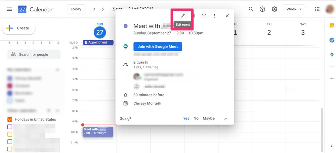Click the Chrissy Montelli calendar name
Viewport: 336px width, 153px height.
[x=147, y=103]
